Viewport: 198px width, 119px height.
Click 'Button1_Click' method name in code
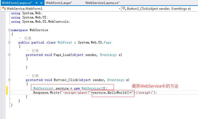coord(66,80)
